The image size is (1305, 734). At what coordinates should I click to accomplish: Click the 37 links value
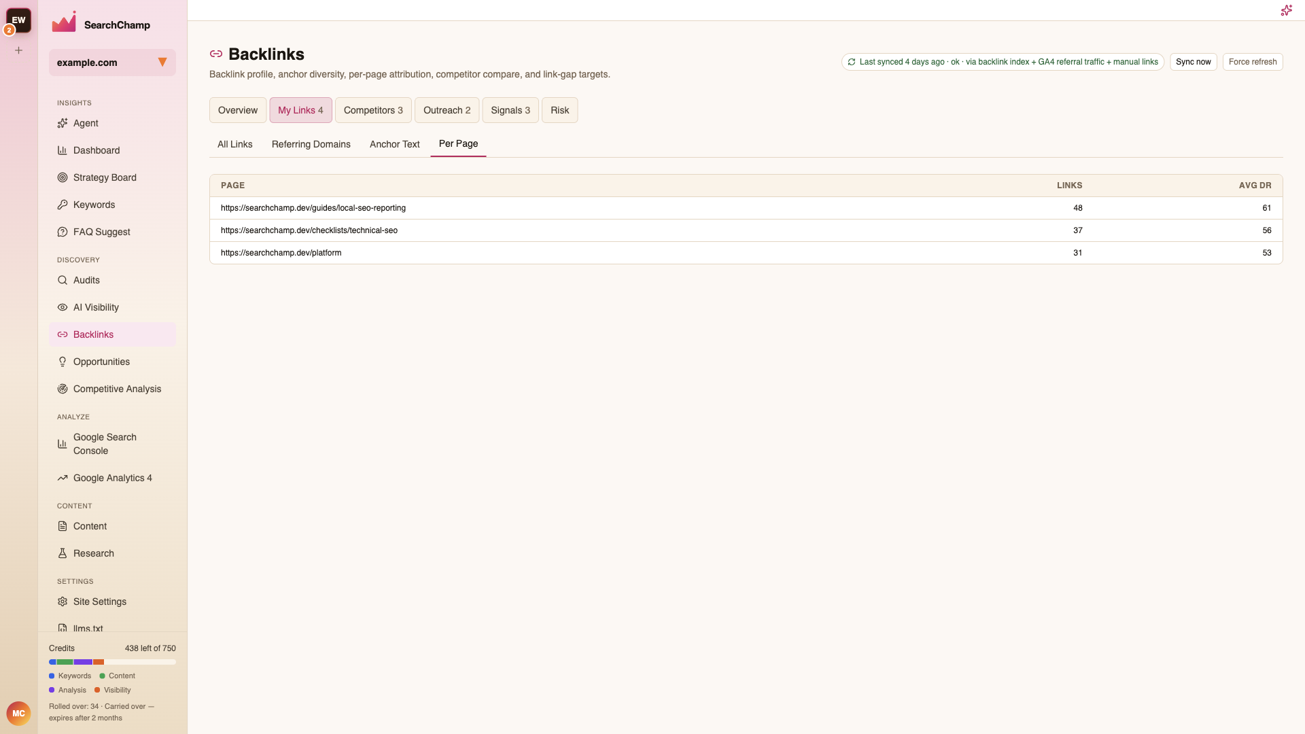(1078, 230)
